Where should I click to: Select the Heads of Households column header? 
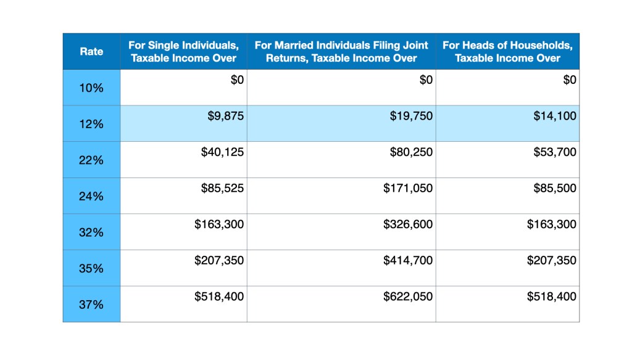tap(507, 52)
